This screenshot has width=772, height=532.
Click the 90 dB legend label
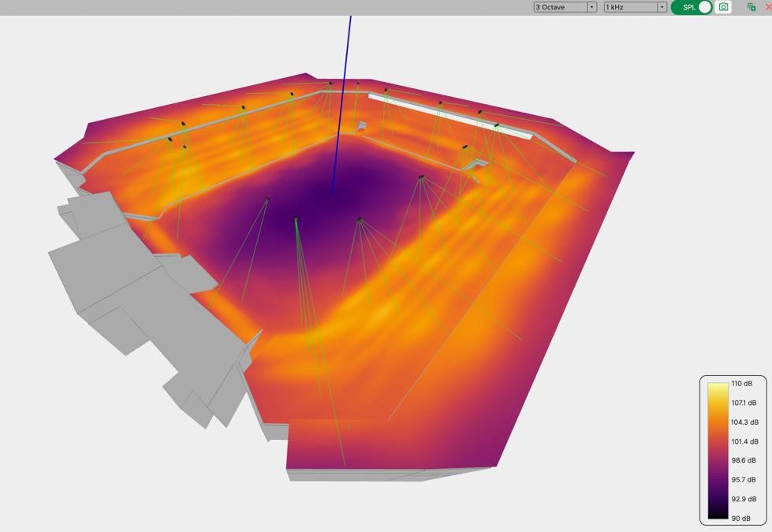click(x=740, y=519)
